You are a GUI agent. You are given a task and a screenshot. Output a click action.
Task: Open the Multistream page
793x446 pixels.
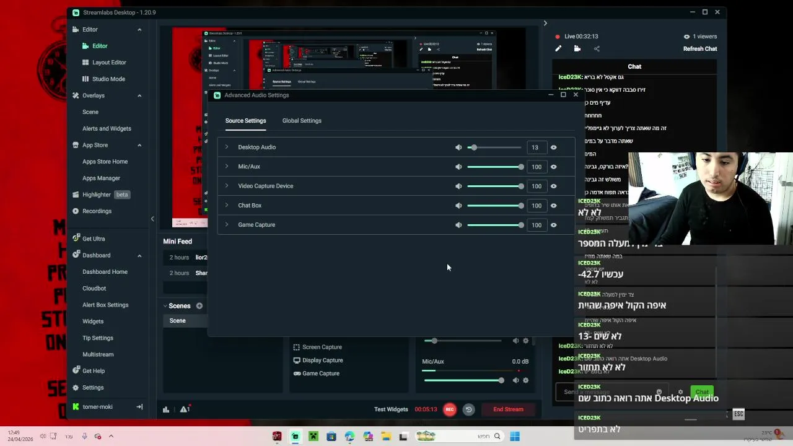click(x=98, y=354)
